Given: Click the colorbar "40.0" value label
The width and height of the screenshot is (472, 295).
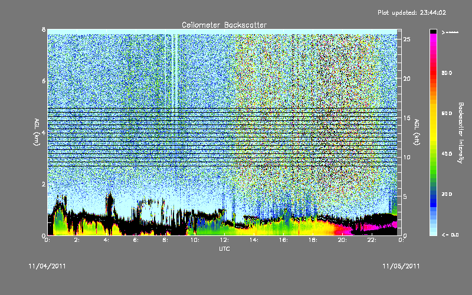Looking at the screenshot, I should [x=447, y=154].
